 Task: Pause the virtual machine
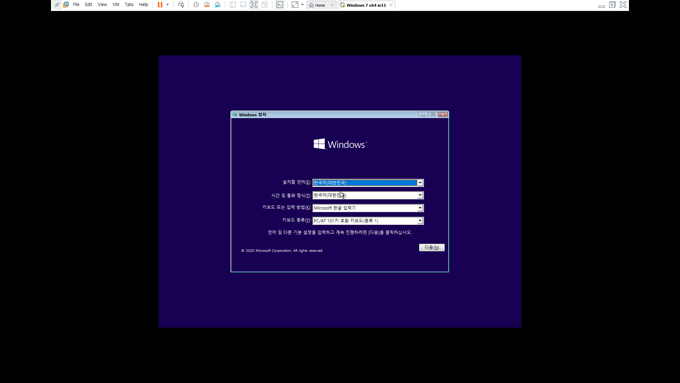point(160,5)
